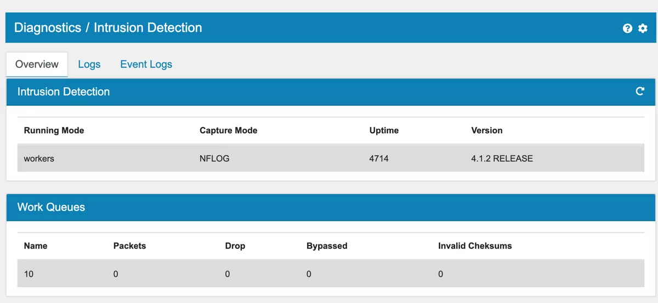Click the Drop column header

pos(235,246)
